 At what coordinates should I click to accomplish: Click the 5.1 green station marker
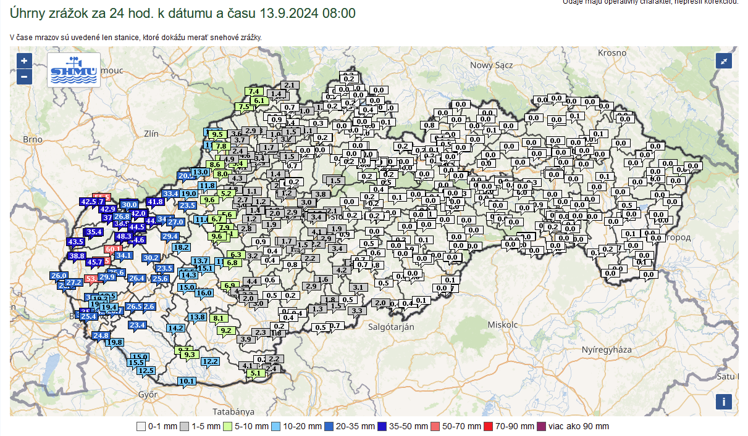tap(255, 373)
